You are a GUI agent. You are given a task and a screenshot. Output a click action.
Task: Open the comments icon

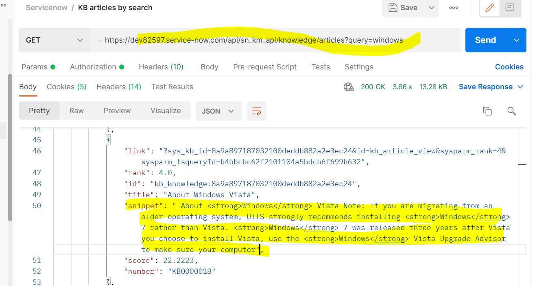pos(510,8)
